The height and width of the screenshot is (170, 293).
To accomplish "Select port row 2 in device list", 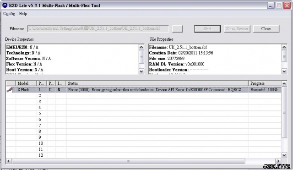I will [143, 96].
